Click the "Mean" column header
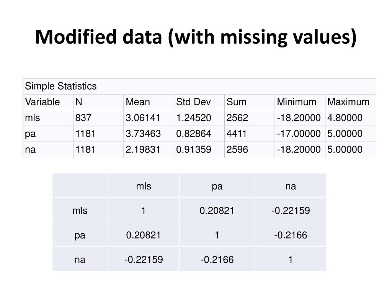Screen dimensions: 392x294 (x=138, y=102)
